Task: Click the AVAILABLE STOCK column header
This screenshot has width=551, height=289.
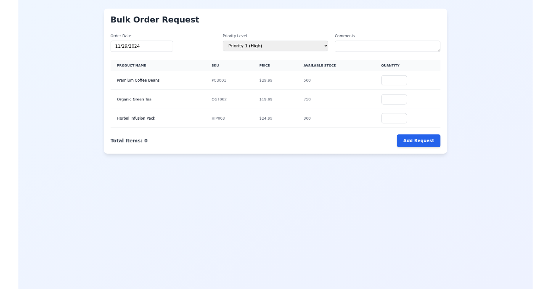Action: (320, 65)
